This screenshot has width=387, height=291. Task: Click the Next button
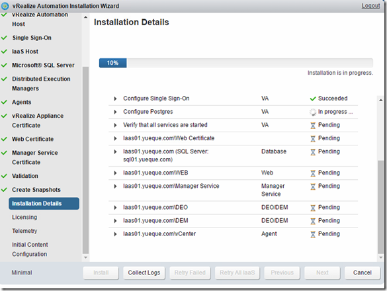(x=322, y=272)
